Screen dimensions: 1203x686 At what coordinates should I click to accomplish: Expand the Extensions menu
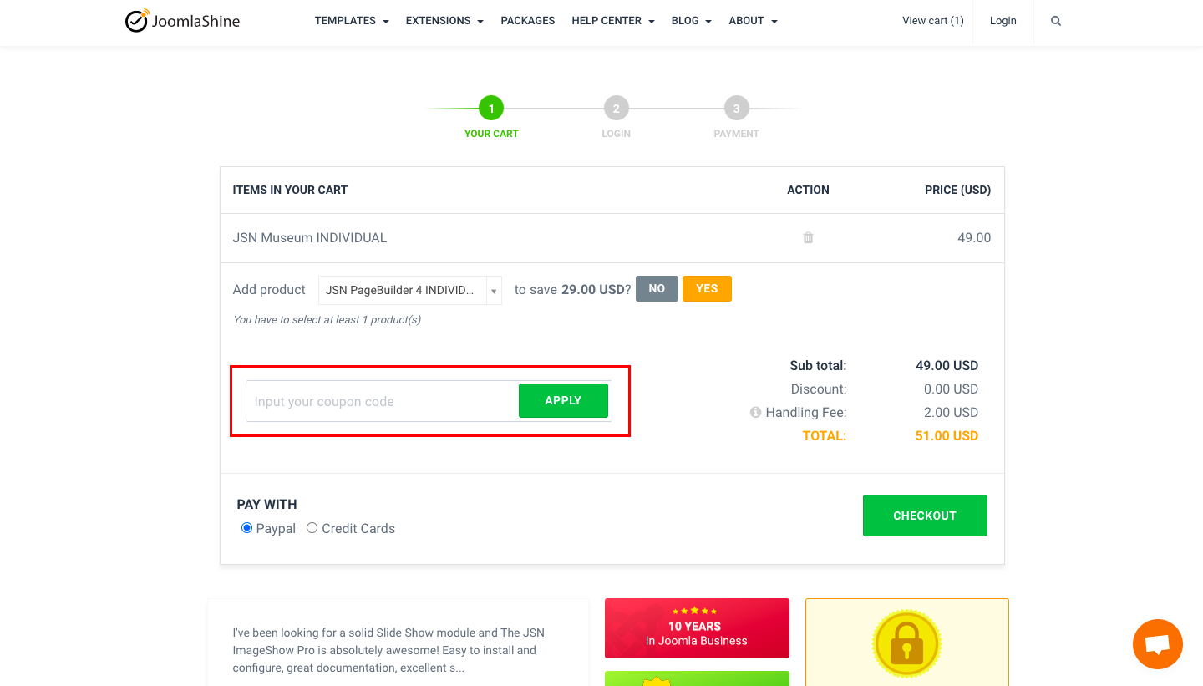click(x=444, y=21)
